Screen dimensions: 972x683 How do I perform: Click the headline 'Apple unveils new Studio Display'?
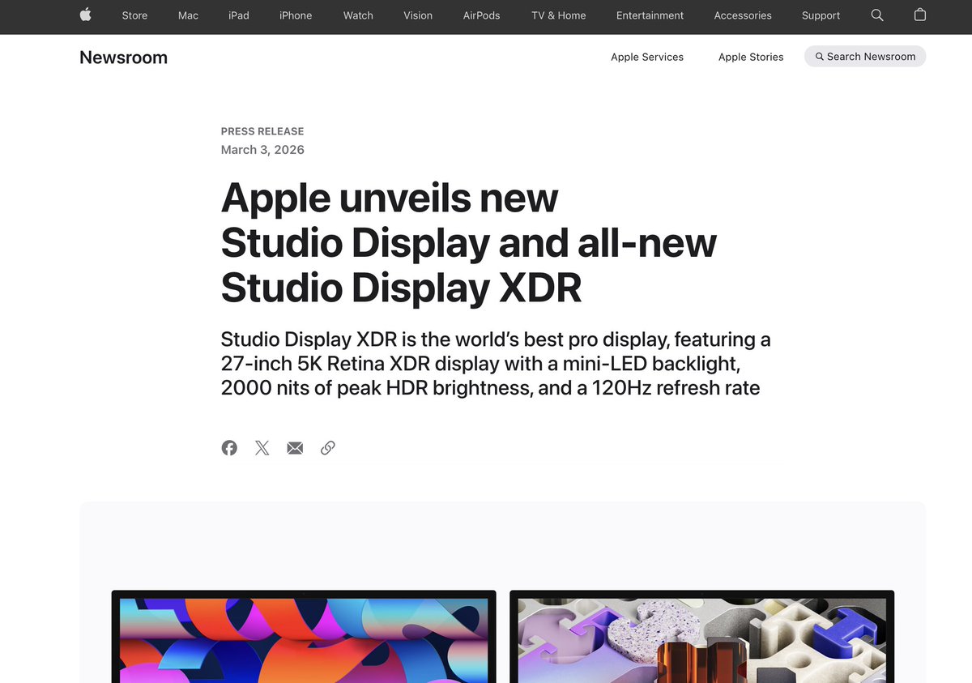click(469, 243)
